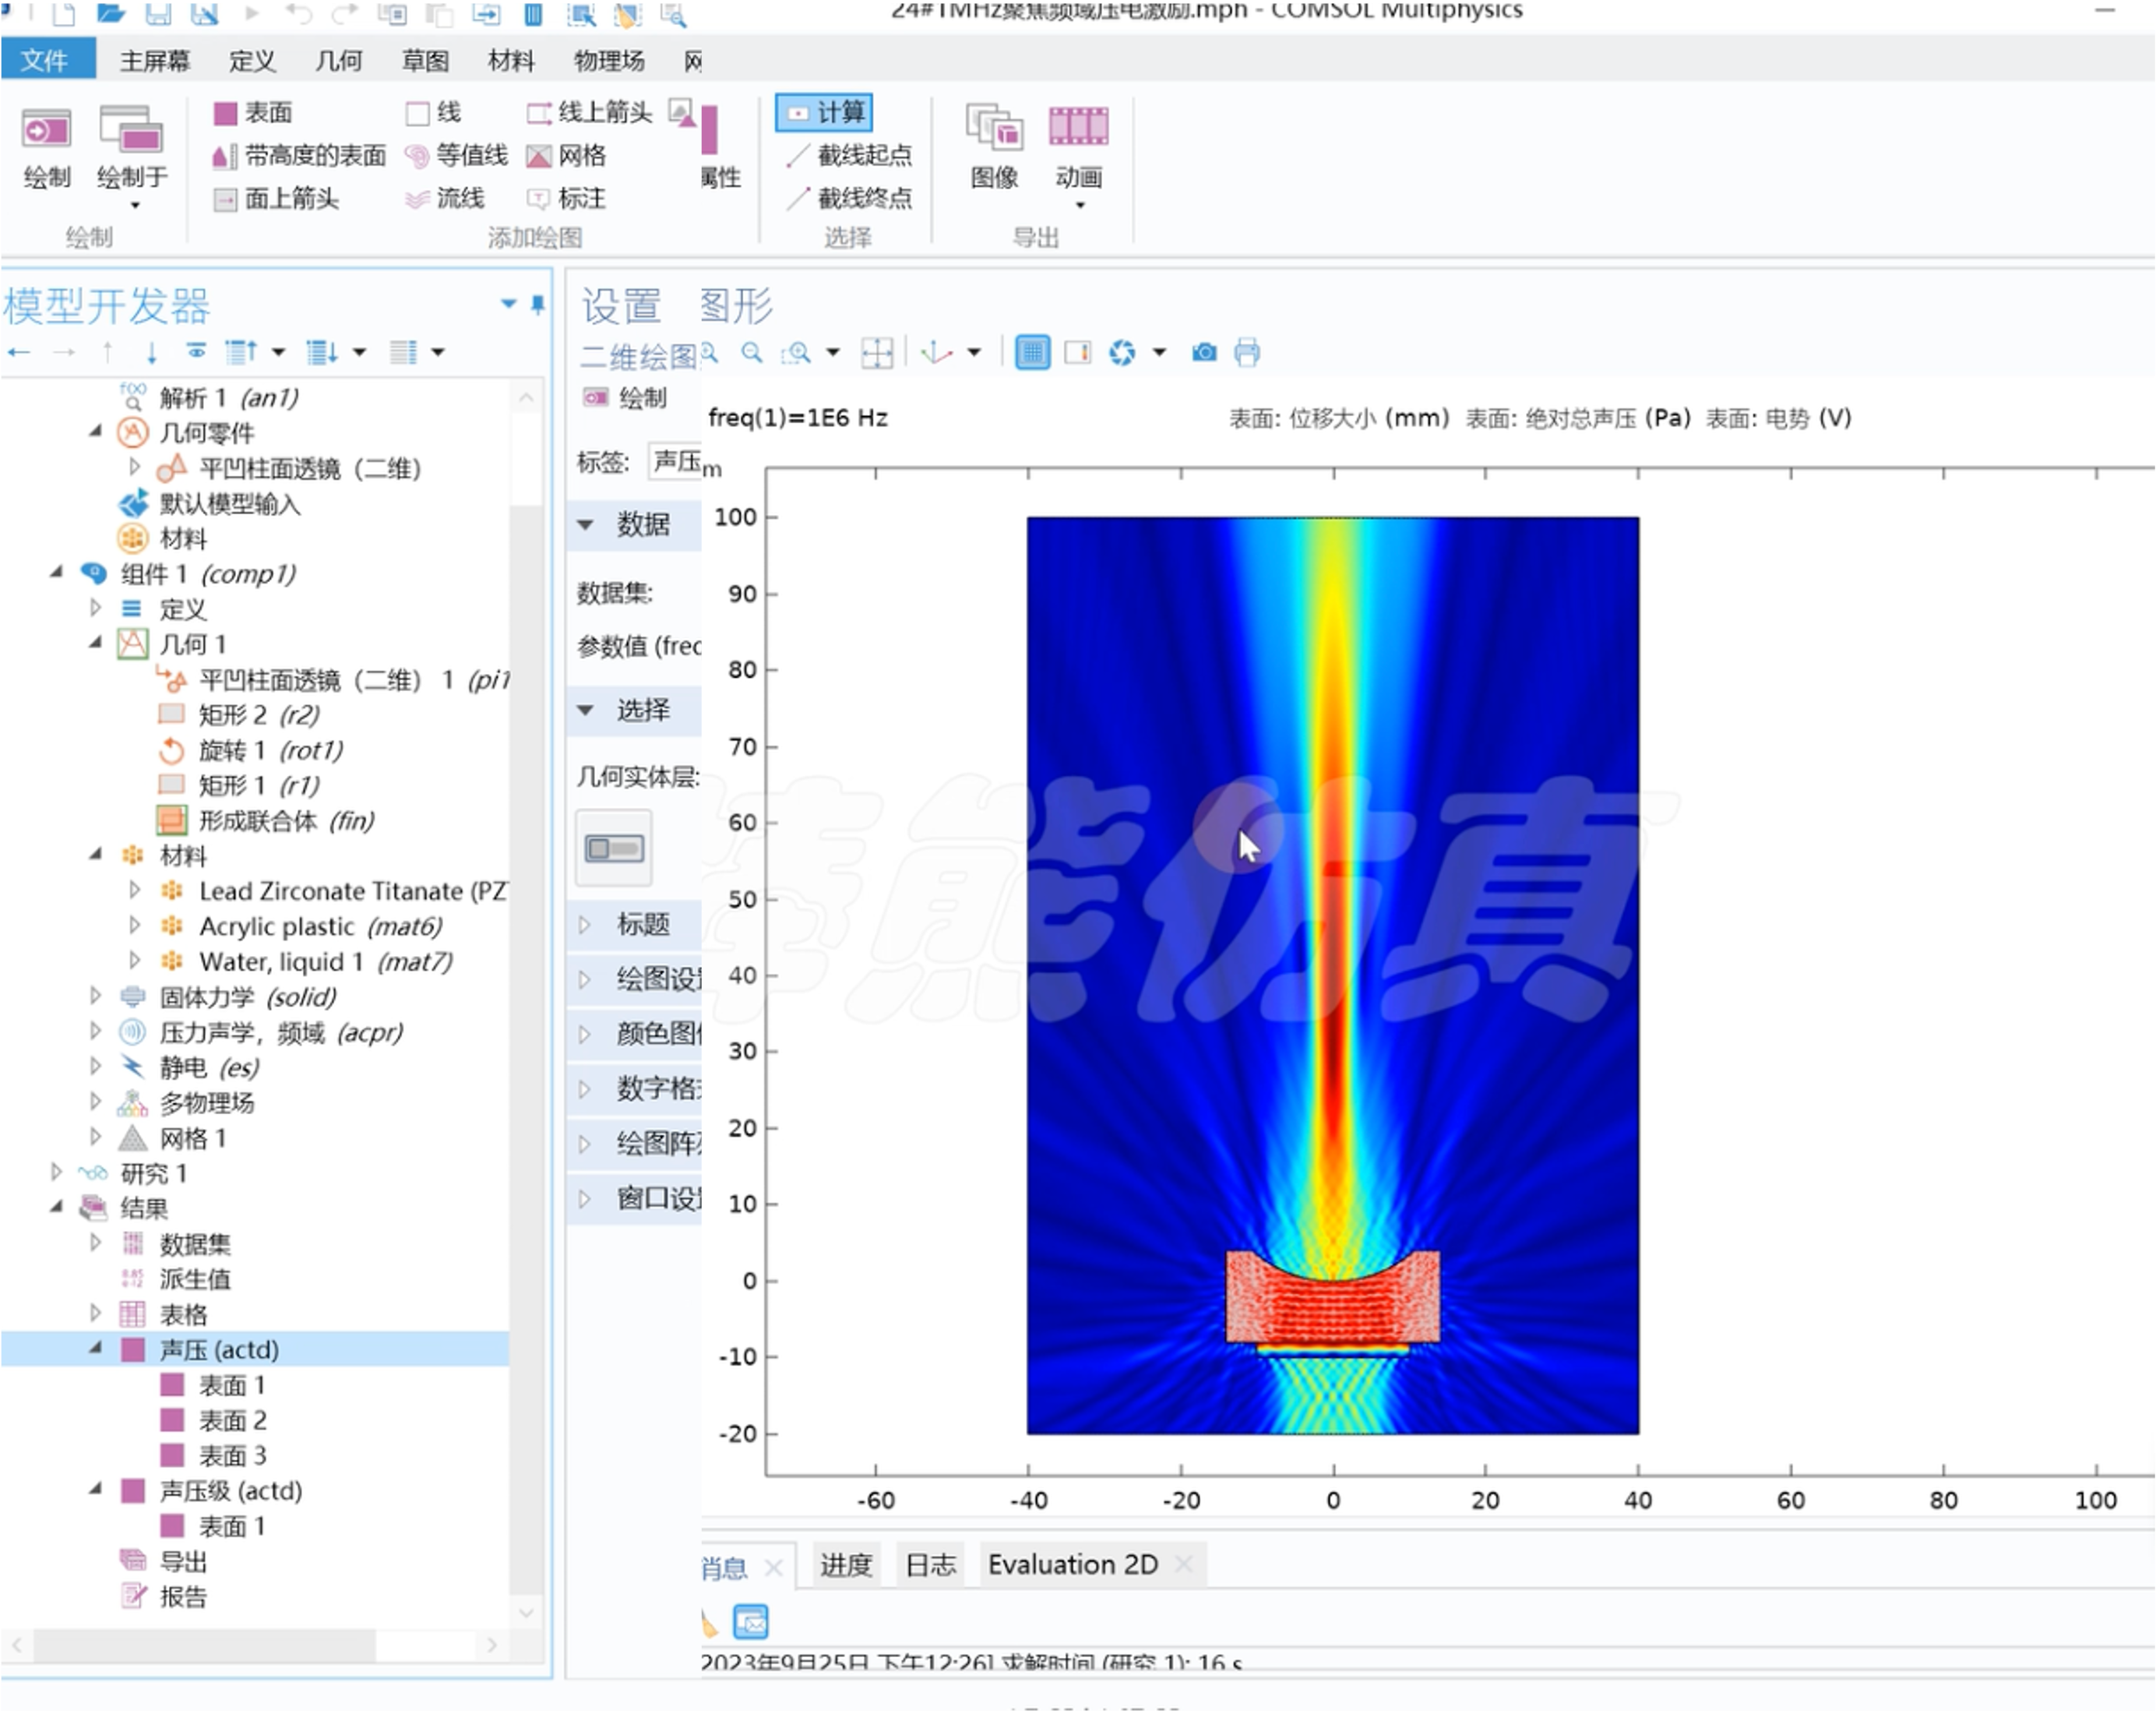Click the camera snapshot icon in graphics toolbar
This screenshot has width=2156, height=1714.
(1204, 353)
